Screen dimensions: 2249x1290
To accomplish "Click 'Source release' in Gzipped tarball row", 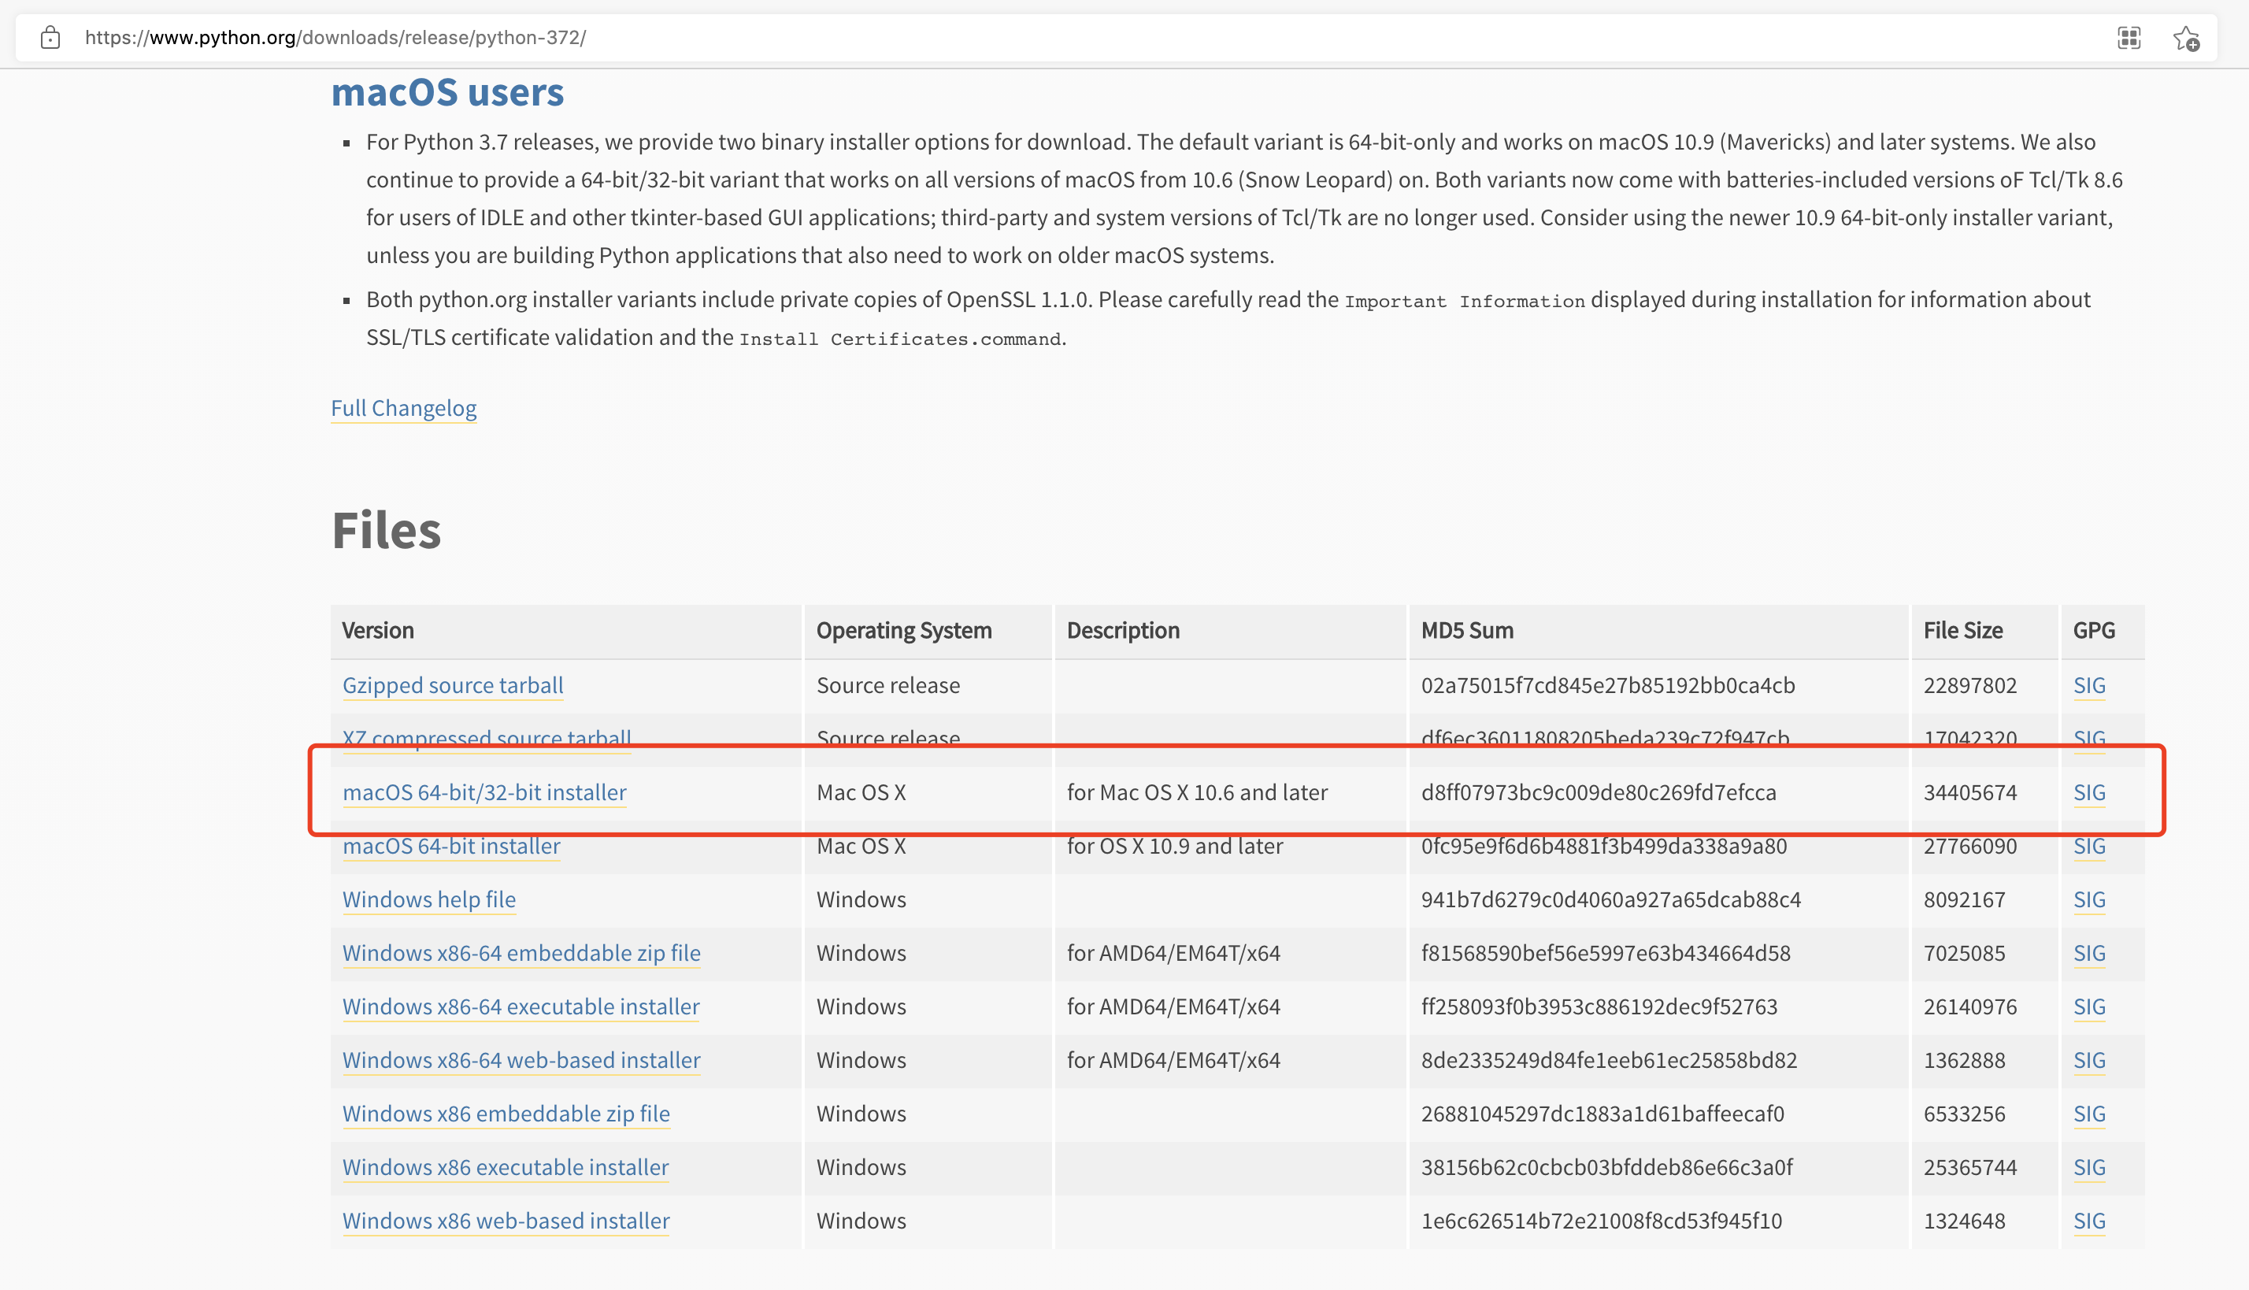I will (x=887, y=685).
